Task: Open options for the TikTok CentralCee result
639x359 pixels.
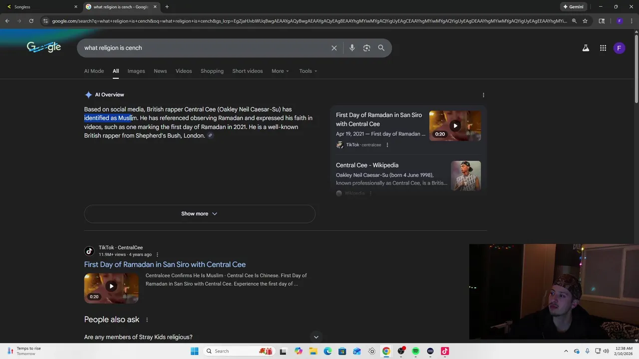Action: tap(157, 255)
